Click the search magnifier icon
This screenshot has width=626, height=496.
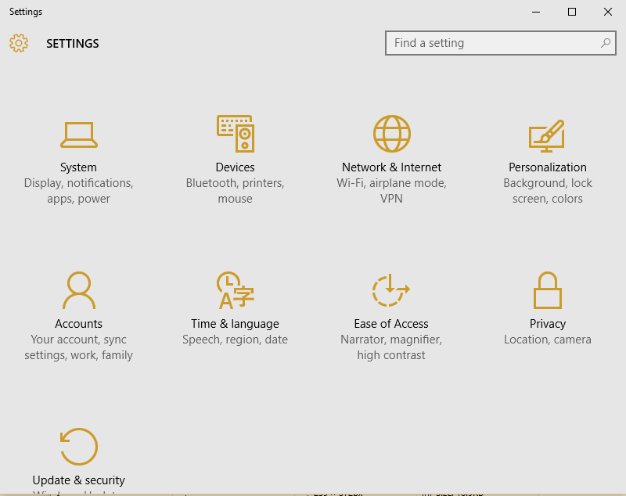point(605,43)
